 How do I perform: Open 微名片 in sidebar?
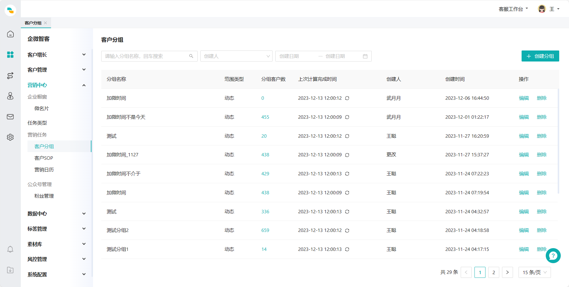pos(42,109)
